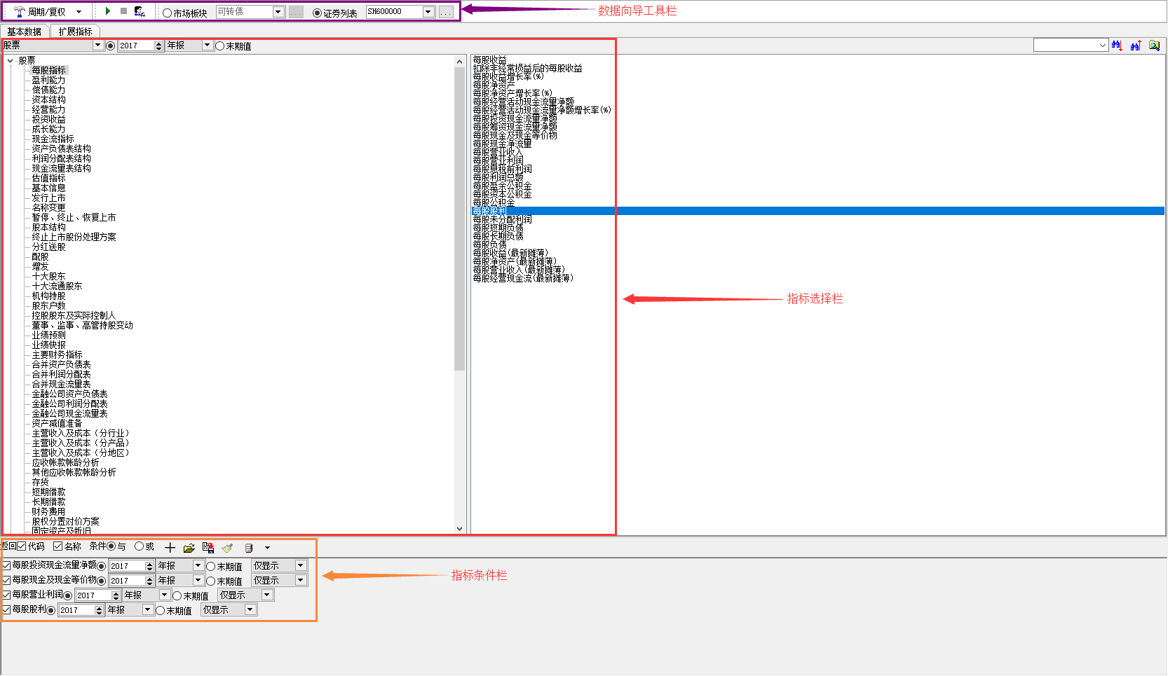
Task: Click the browse button beside SH600000
Action: tap(446, 12)
